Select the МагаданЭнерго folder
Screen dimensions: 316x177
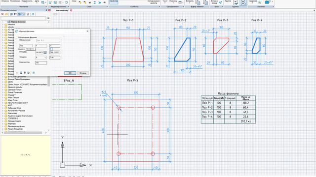14,121
